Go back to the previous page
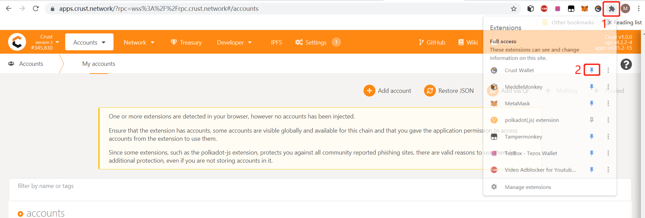This screenshot has width=645, height=218. tap(9, 8)
